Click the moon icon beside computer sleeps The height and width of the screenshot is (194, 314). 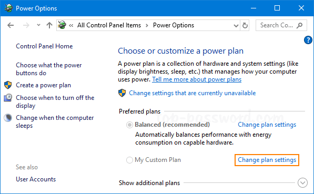[8, 118]
